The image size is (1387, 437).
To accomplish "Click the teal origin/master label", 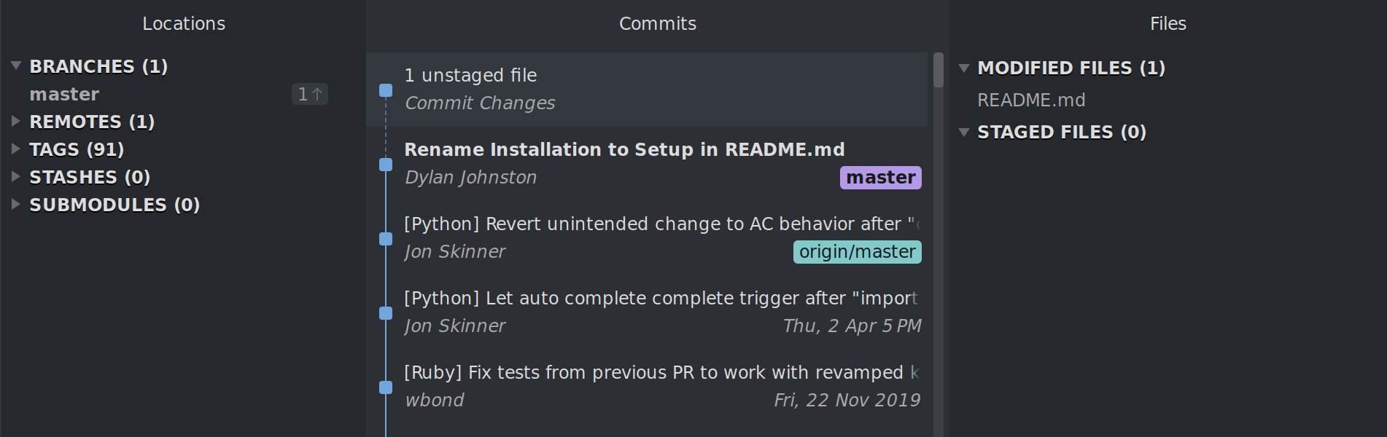I will (x=857, y=252).
